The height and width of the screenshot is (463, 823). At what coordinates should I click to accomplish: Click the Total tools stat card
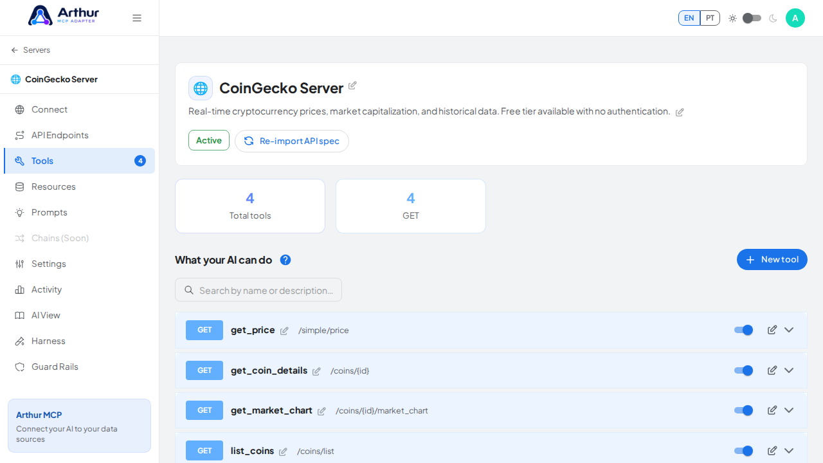[x=250, y=206]
